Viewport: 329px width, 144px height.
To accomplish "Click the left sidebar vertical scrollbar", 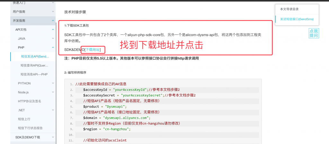I will coord(56,80).
